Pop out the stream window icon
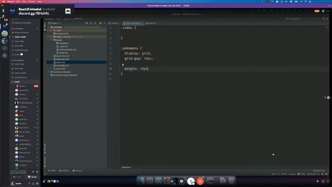The height and width of the screenshot is (187, 332). click(323, 181)
